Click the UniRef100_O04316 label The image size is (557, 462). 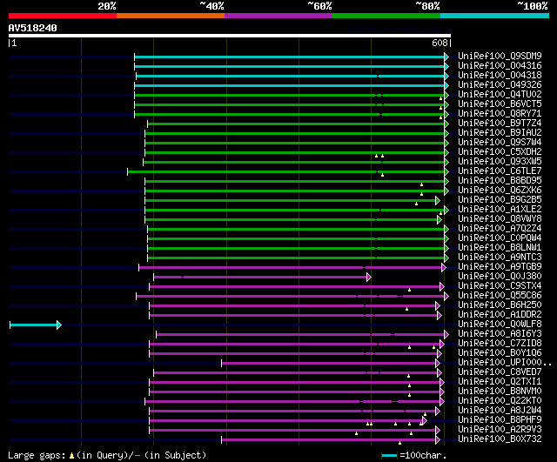[x=500, y=66]
